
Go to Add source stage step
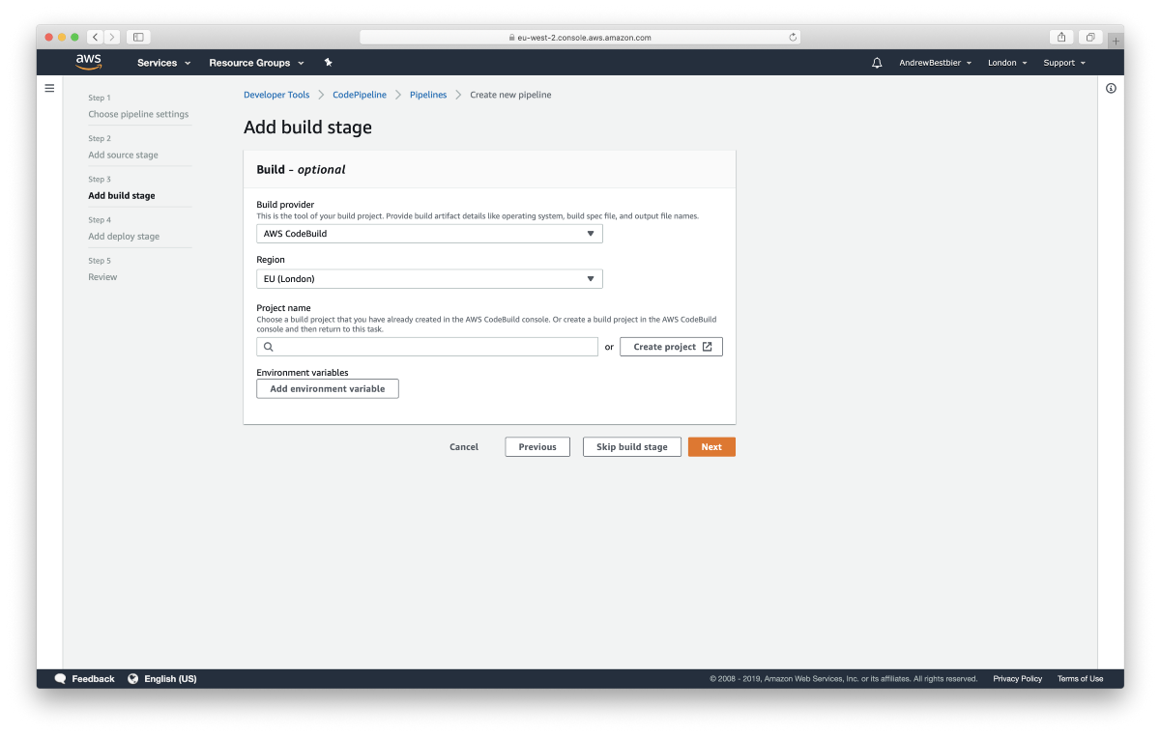click(123, 155)
